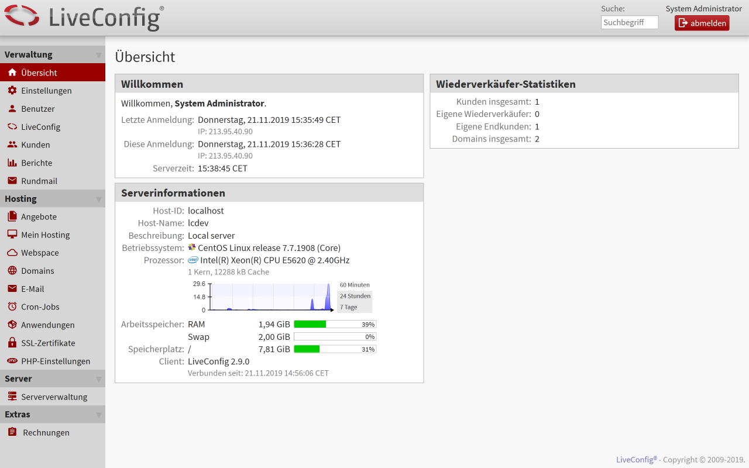Click the LiveConfig 2.9.0 client version
This screenshot has width=749, height=468.
[219, 362]
